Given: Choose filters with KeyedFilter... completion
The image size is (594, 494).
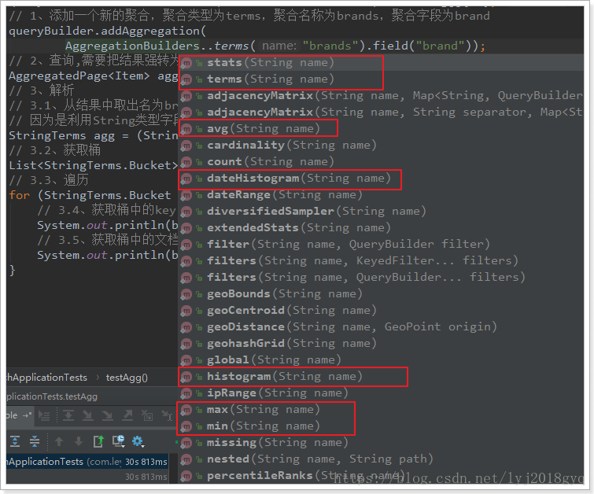Looking at the screenshot, I should coord(381,260).
